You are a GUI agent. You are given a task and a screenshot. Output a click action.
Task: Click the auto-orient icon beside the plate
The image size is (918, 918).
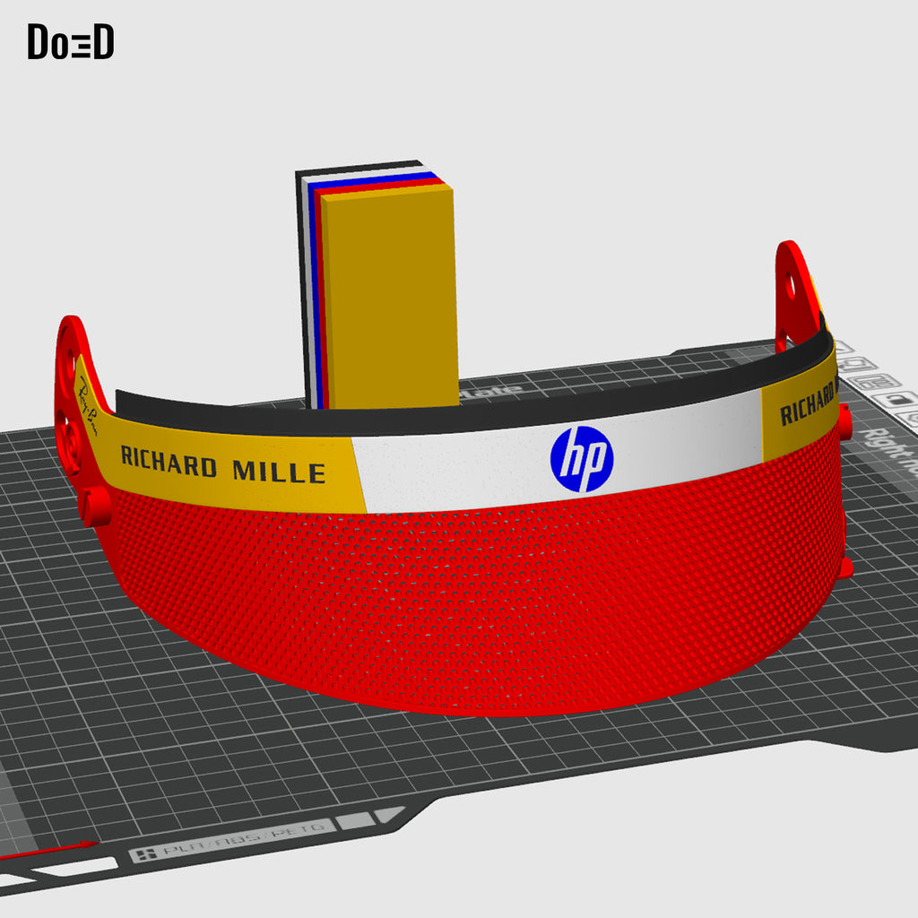tap(857, 365)
